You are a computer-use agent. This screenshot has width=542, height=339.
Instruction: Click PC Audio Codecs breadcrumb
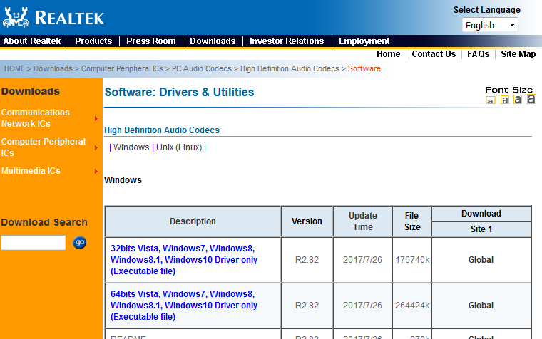[x=202, y=68]
